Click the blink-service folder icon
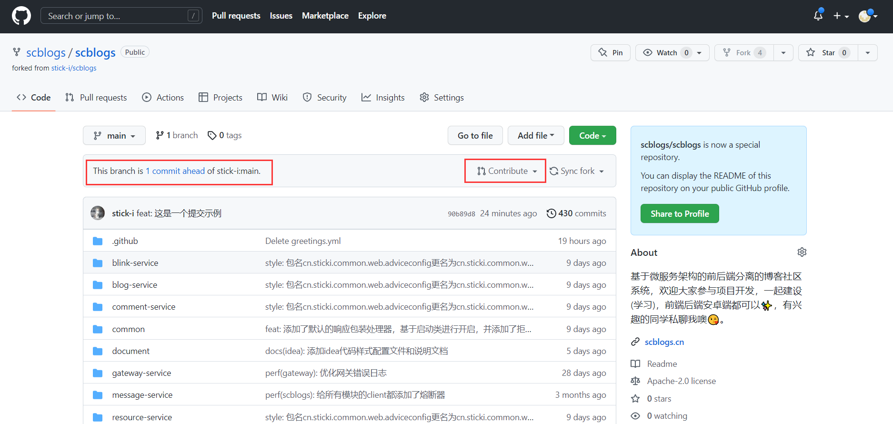This screenshot has height=424, width=893. 98,263
